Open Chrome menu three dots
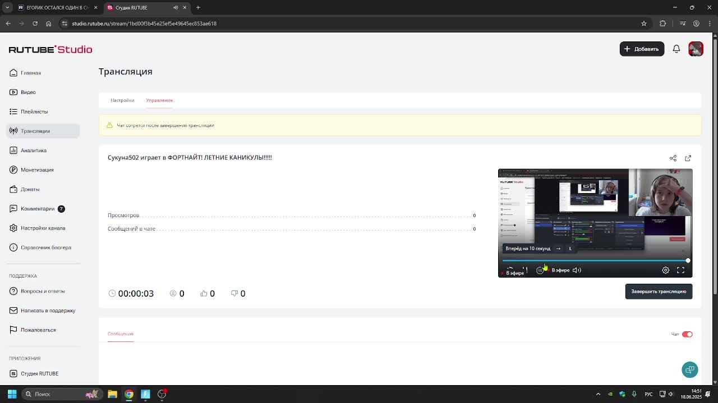 click(710, 24)
